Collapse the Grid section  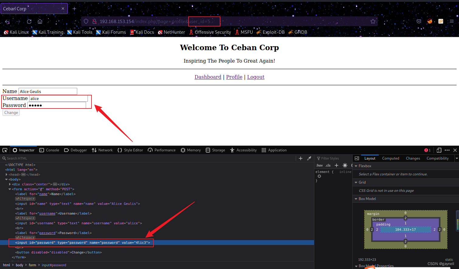pos(356,182)
